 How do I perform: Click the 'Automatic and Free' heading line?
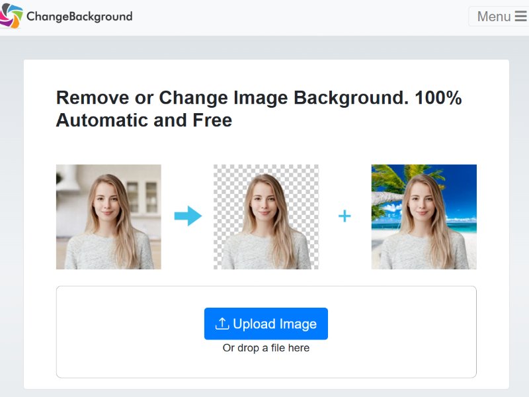(x=143, y=120)
